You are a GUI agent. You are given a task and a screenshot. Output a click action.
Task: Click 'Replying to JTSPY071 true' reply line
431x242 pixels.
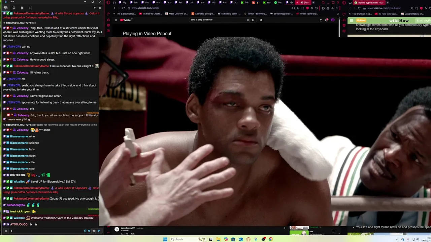point(20,23)
